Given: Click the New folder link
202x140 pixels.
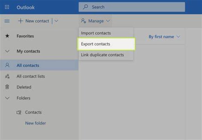Looking at the screenshot, I should pyautogui.click(x=36, y=123).
